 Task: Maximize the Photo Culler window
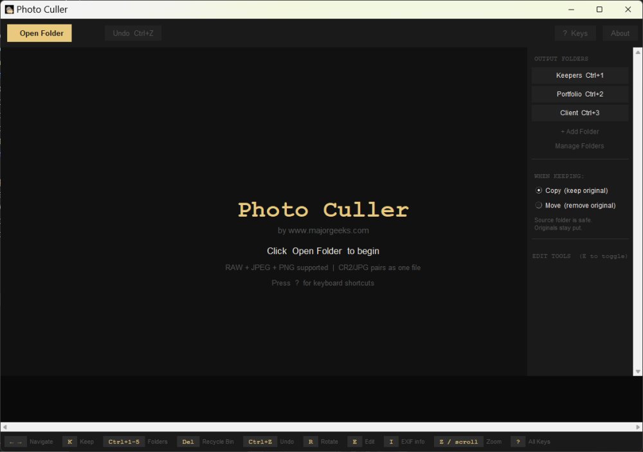599,10
